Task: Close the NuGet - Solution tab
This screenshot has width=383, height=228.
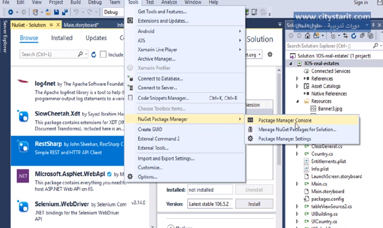Action: 58,25
